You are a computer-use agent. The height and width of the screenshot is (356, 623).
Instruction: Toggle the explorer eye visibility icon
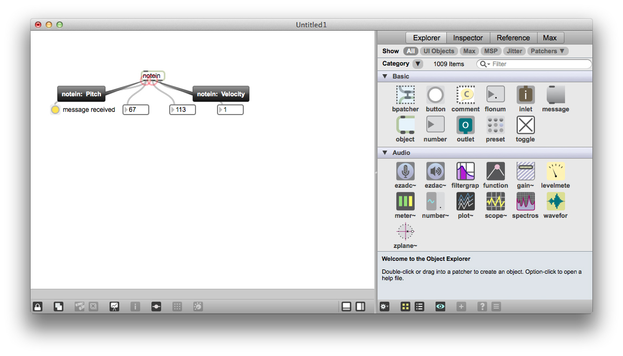[440, 307]
